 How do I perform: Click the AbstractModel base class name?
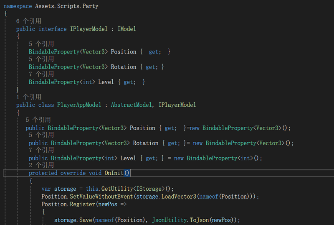pyautogui.click(x=131, y=105)
